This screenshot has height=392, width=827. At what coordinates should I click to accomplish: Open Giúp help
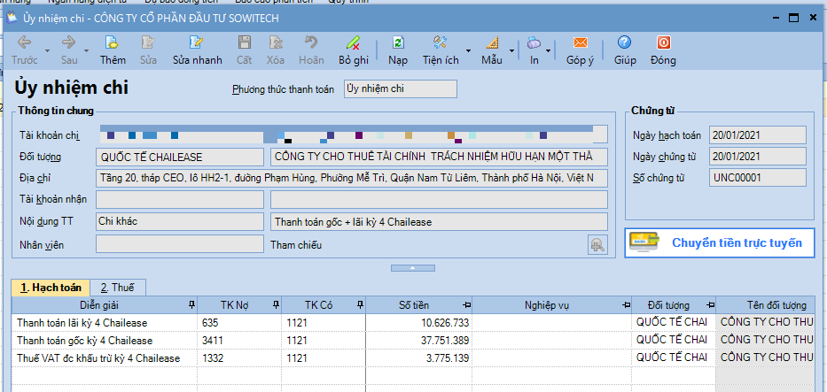point(625,50)
